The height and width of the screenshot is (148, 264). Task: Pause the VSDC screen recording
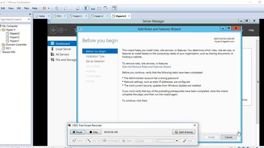click(x=78, y=132)
